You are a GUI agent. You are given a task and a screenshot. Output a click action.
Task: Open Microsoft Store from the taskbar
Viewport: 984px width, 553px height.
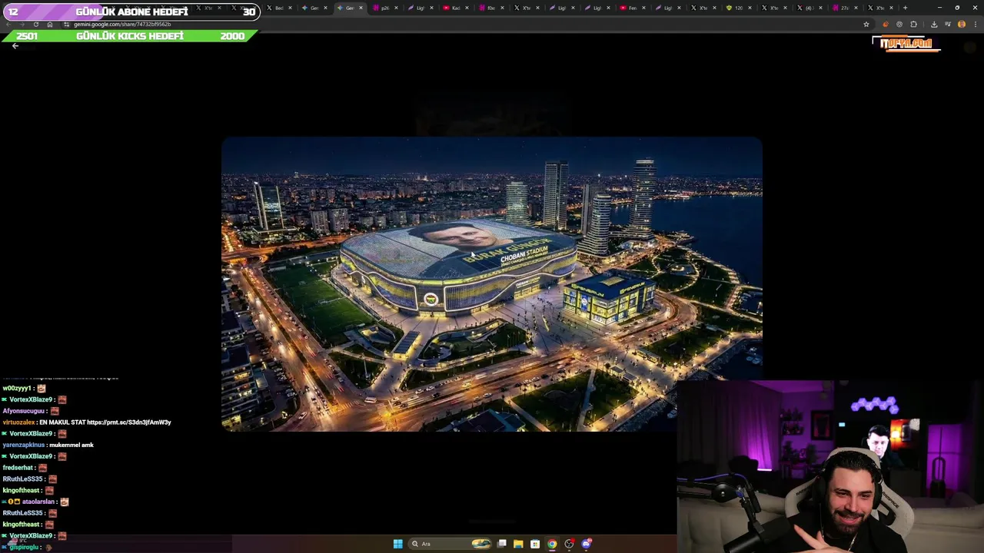coord(535,544)
